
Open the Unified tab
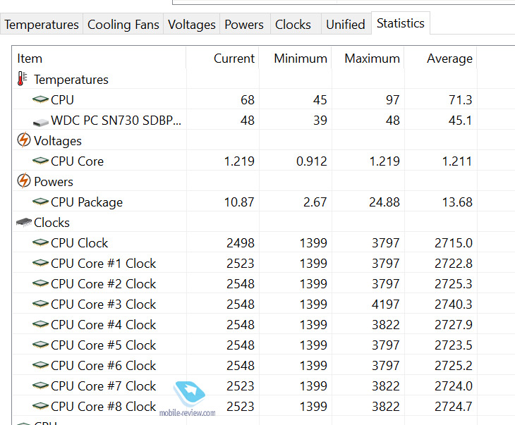pos(345,25)
